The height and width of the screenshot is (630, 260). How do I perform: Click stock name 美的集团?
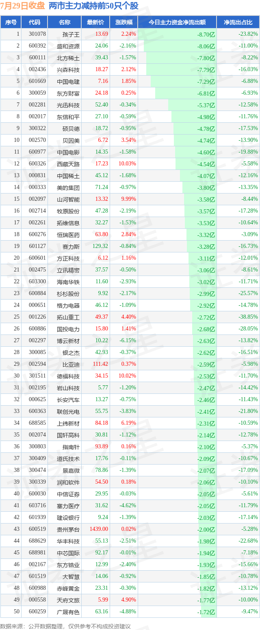[x=68, y=187]
